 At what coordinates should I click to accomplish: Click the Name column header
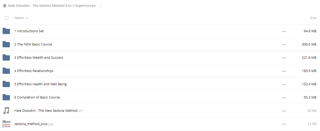[x=19, y=18]
